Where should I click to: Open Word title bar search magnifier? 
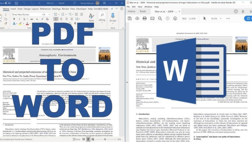pyautogui.click(x=74, y=3)
